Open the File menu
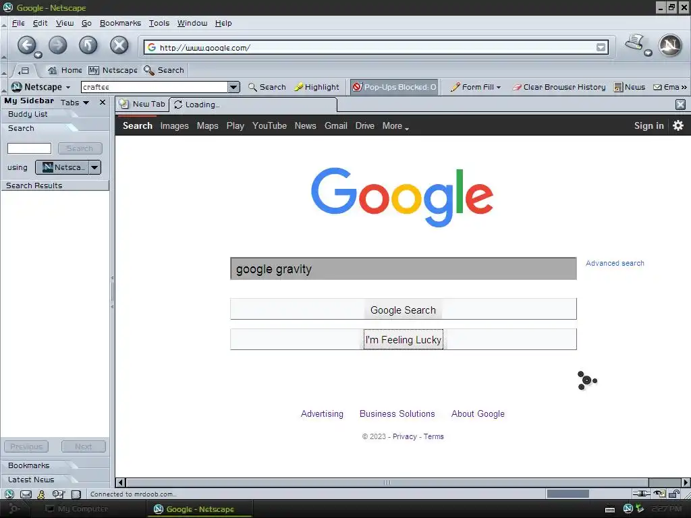 [x=18, y=23]
